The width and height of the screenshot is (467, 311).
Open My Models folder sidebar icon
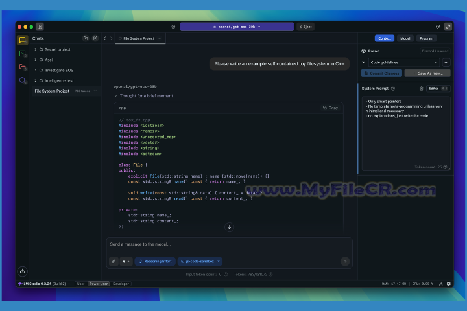click(x=22, y=67)
